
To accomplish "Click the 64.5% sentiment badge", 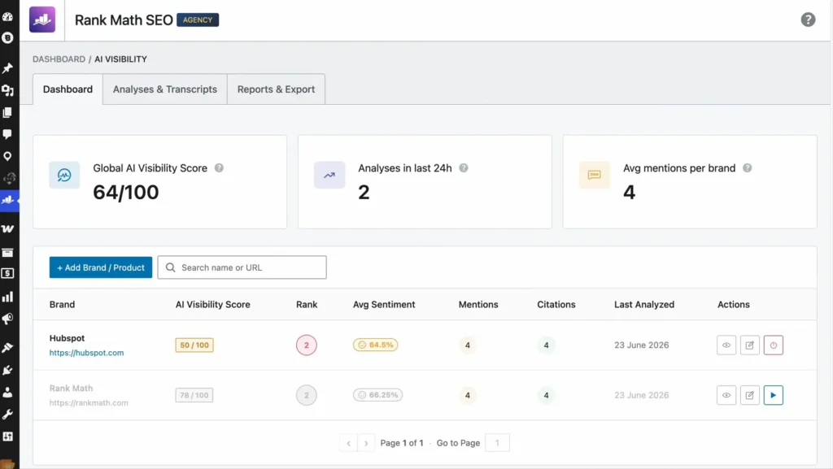I will point(376,345).
